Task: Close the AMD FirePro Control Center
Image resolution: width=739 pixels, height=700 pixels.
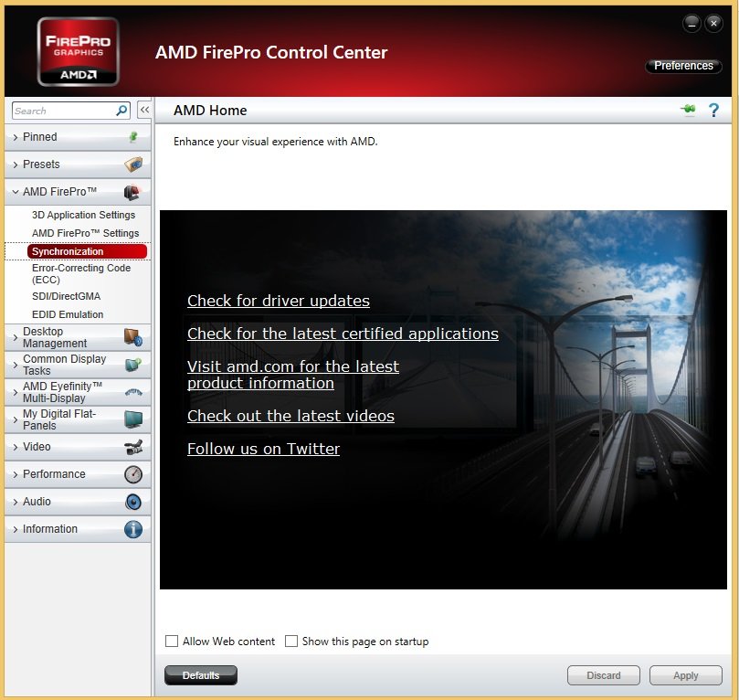Action: [713, 23]
